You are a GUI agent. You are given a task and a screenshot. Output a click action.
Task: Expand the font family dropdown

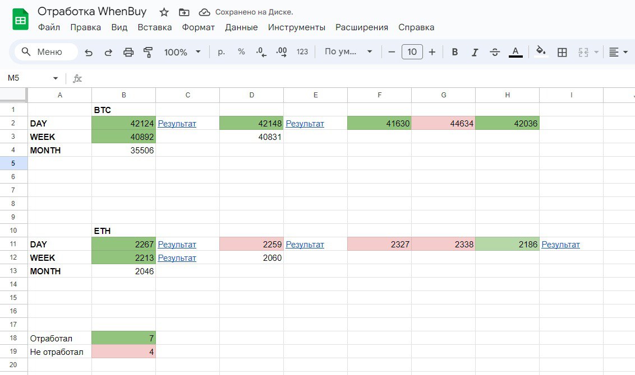click(x=348, y=52)
